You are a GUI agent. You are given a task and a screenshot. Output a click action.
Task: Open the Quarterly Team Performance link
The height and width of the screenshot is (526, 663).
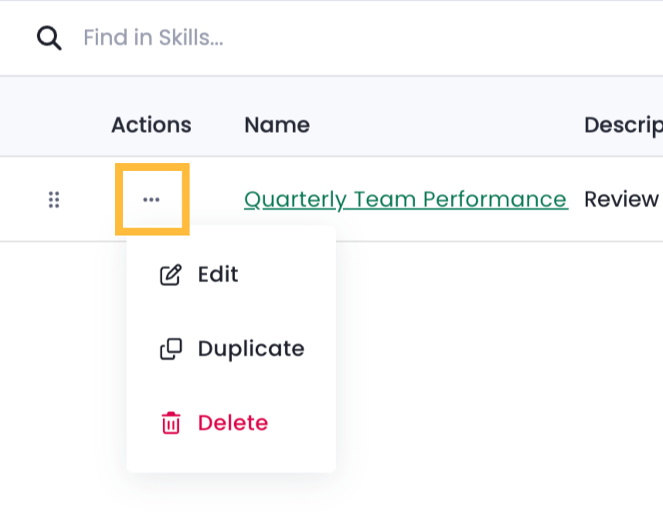(406, 200)
